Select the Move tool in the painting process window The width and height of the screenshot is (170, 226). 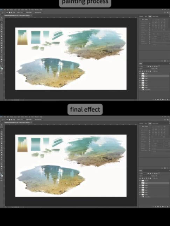(x=2, y=18)
